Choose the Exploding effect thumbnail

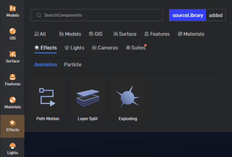128,97
